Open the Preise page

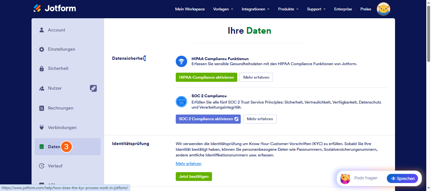(366, 9)
